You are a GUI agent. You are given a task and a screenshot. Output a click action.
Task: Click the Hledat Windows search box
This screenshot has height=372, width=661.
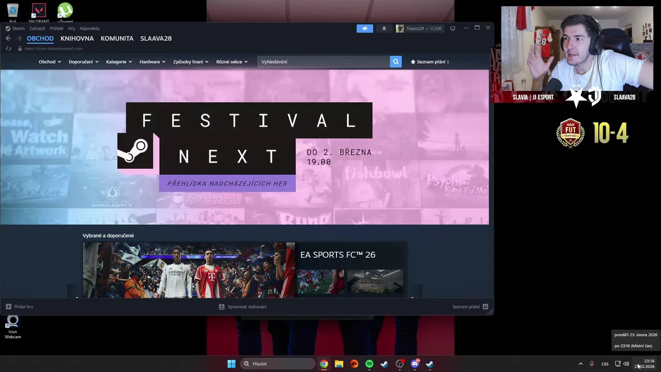(278, 364)
